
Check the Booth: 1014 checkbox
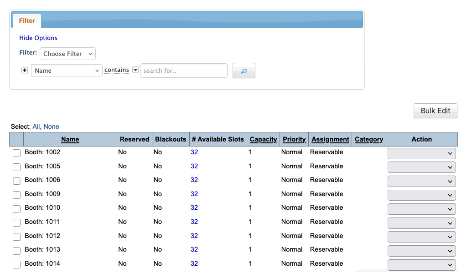[x=17, y=264]
